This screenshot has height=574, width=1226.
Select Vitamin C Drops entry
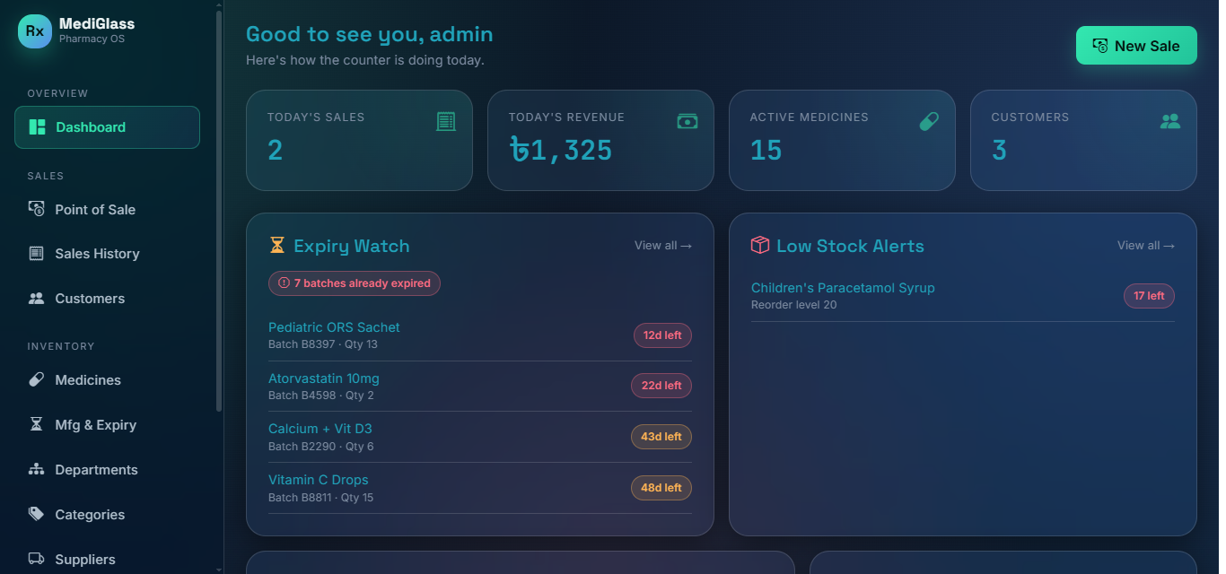pos(480,488)
